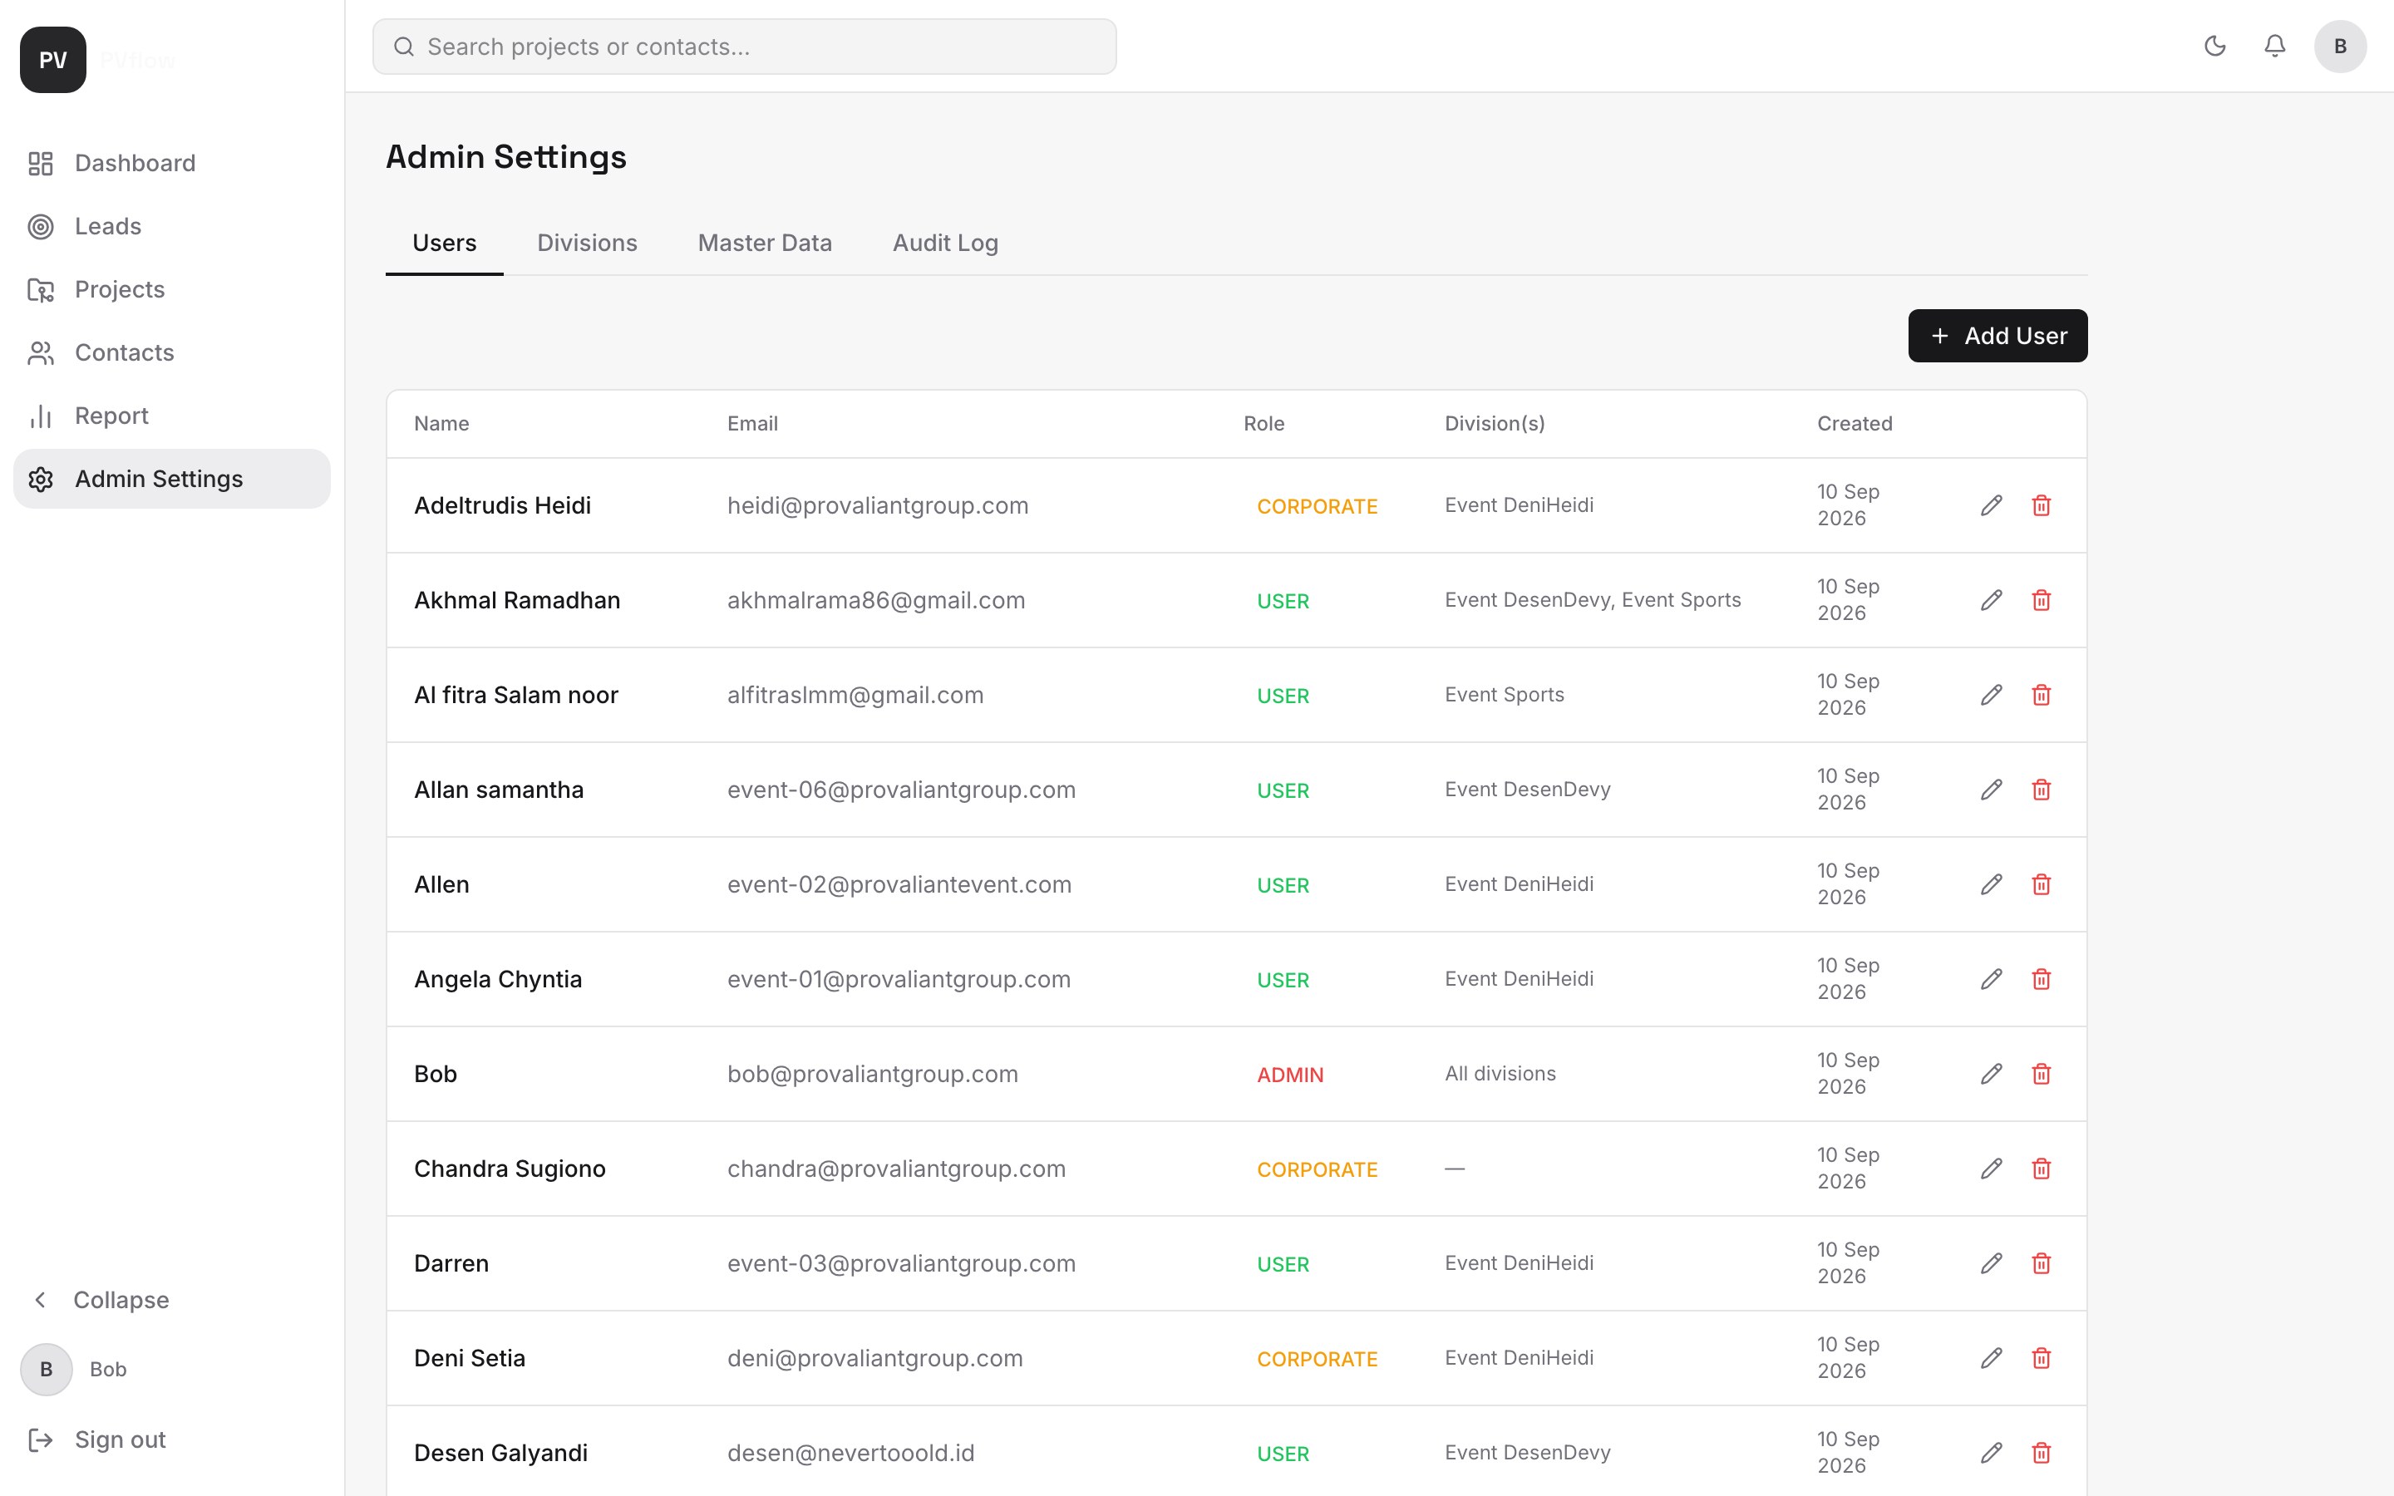The height and width of the screenshot is (1496, 2394).
Task: Edit user Desen Galyandi
Action: [x=1992, y=1454]
